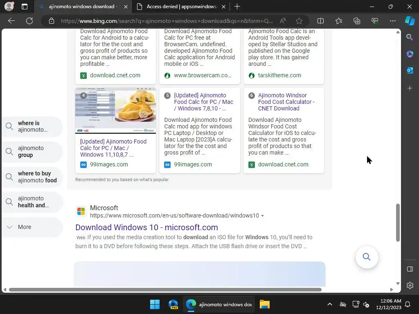
Task: Open Settings and more ellipsis
Action: pyautogui.click(x=392, y=21)
